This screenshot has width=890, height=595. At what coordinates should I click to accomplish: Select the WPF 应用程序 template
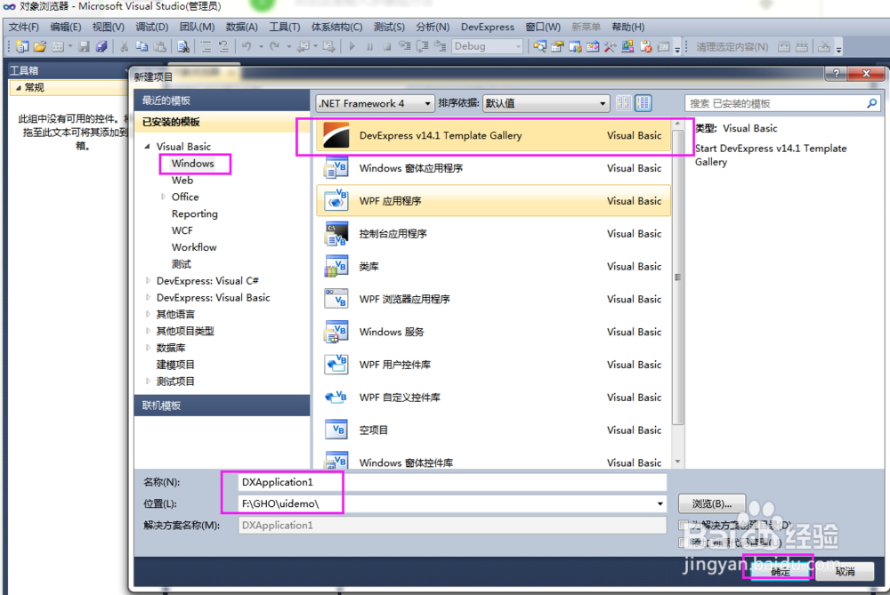point(493,201)
